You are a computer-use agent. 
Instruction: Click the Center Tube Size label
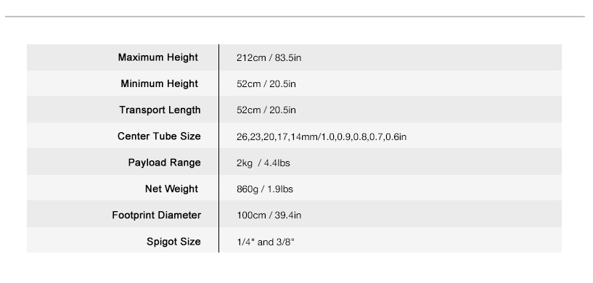pos(159,136)
